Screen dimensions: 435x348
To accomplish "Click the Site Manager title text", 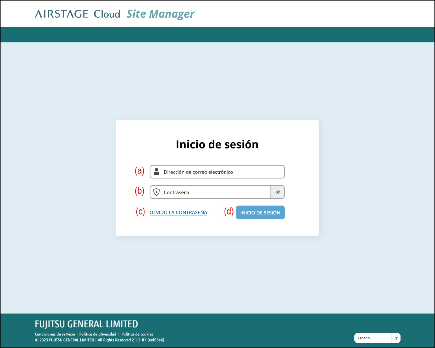I will click(160, 14).
